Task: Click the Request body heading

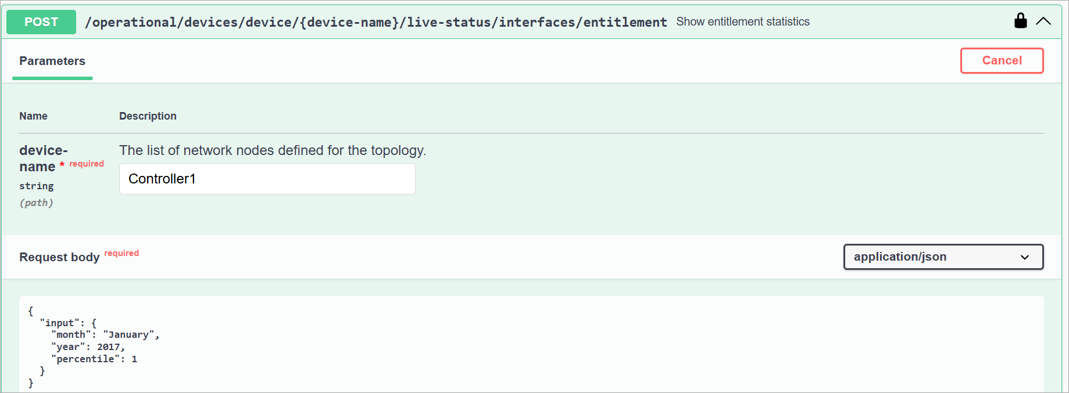Action: [x=59, y=257]
